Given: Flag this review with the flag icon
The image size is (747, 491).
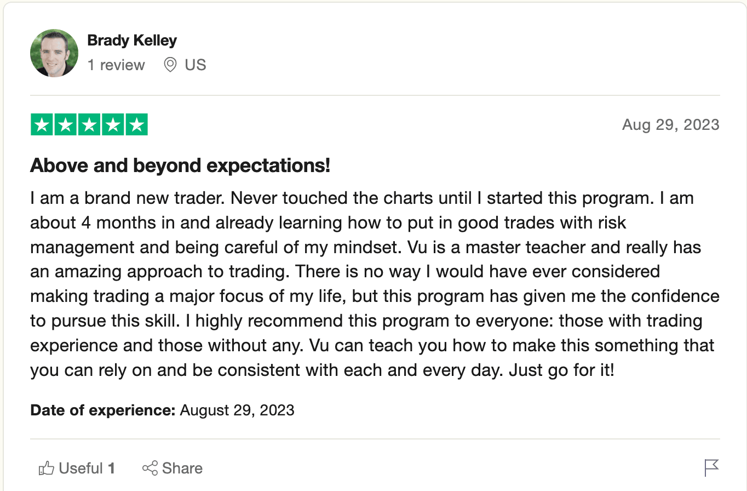Looking at the screenshot, I should (x=711, y=468).
